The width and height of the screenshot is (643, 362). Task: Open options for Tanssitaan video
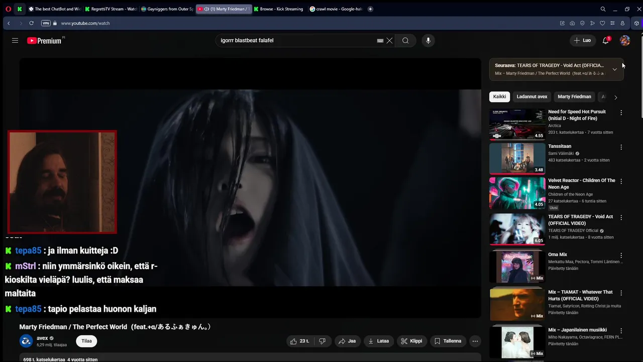tap(621, 147)
